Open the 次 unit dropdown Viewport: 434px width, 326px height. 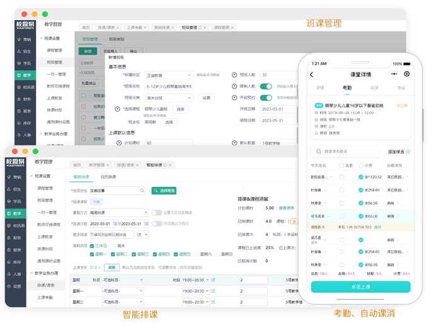[x=142, y=235]
